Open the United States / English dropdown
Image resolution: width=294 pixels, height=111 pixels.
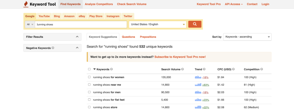(x=158, y=25)
